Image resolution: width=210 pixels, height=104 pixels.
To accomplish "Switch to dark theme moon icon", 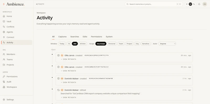I will [x=194, y=4].
